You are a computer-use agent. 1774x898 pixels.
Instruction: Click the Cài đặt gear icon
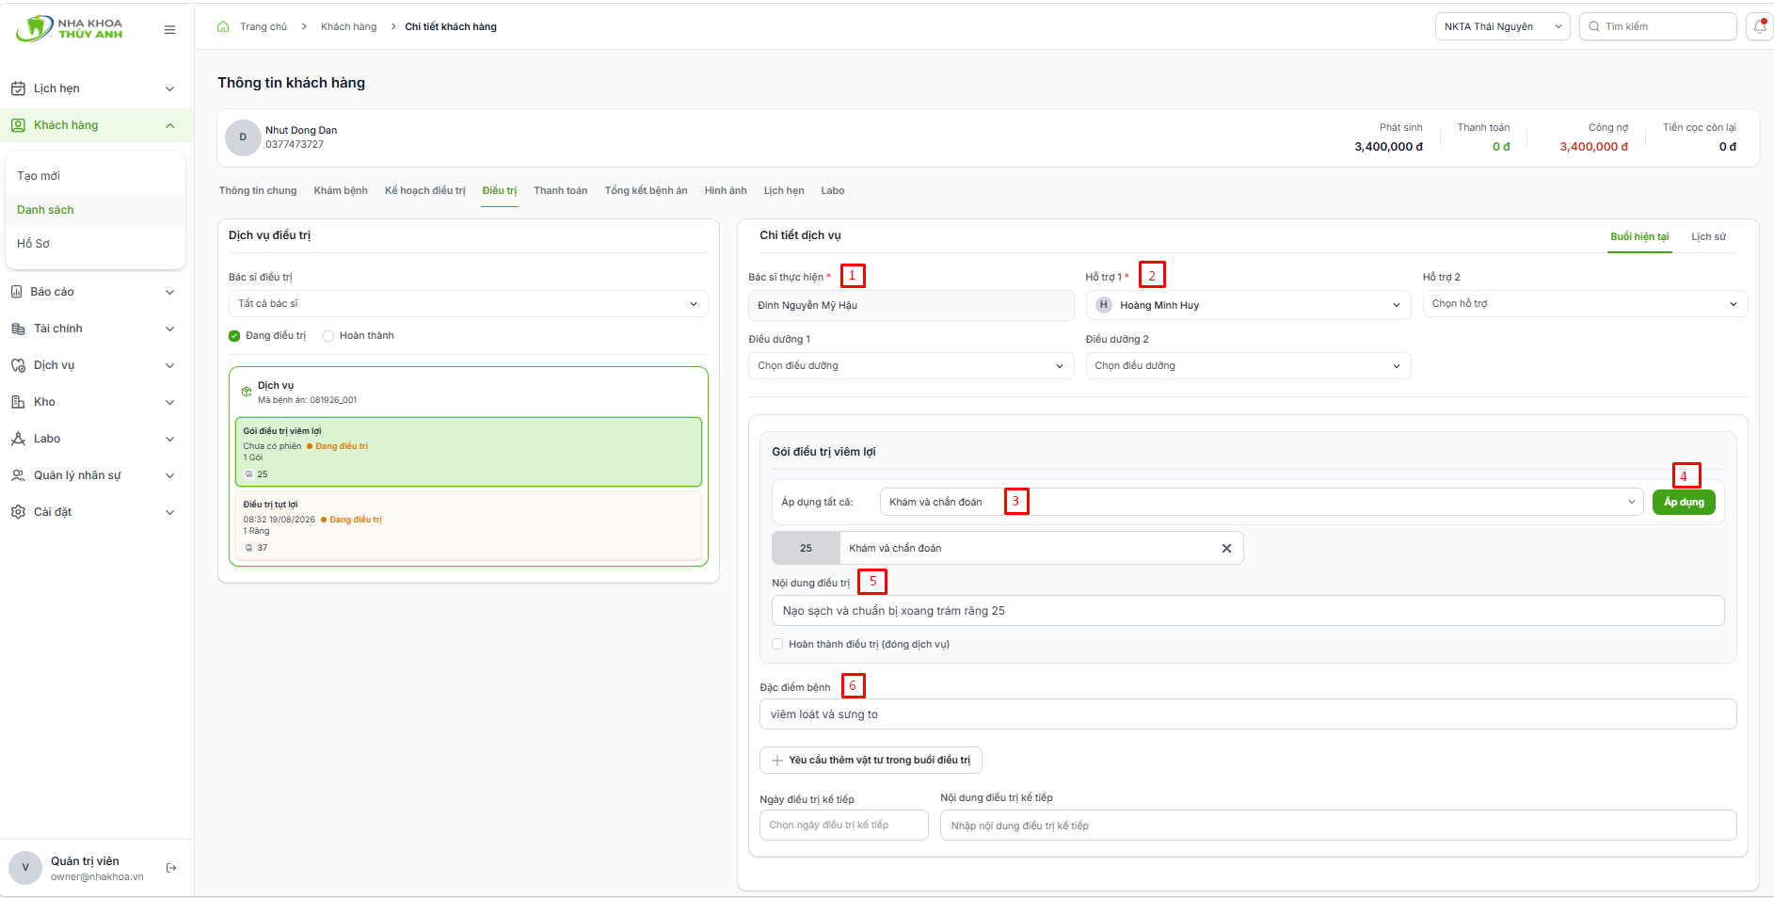[x=18, y=512]
